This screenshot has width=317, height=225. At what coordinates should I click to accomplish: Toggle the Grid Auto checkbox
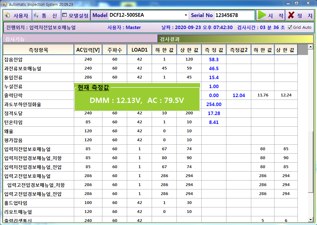click(290, 27)
